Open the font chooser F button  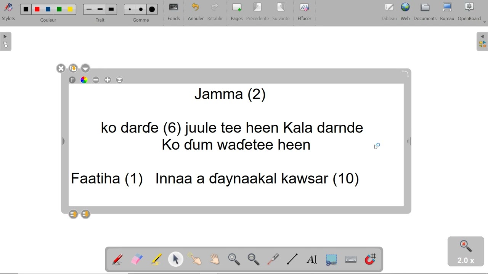point(72,80)
